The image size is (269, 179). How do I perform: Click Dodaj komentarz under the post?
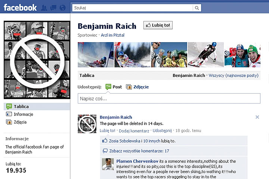coord(134,131)
